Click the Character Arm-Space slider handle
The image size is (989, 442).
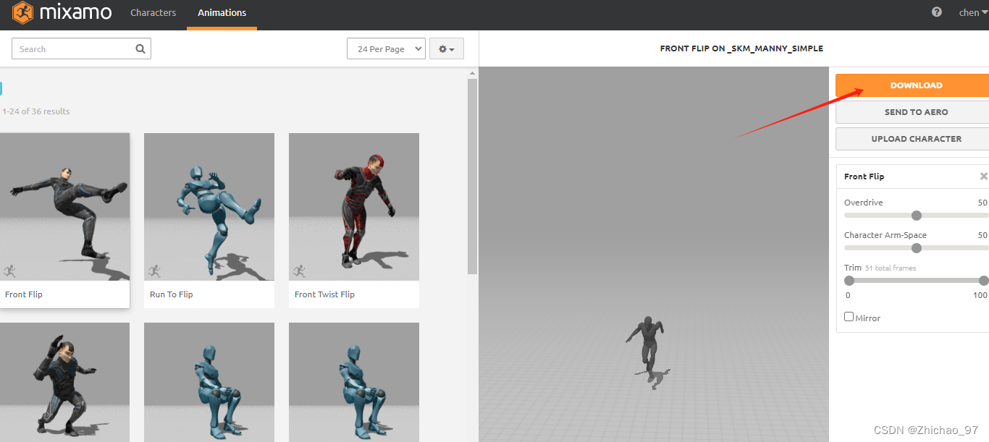coord(917,248)
